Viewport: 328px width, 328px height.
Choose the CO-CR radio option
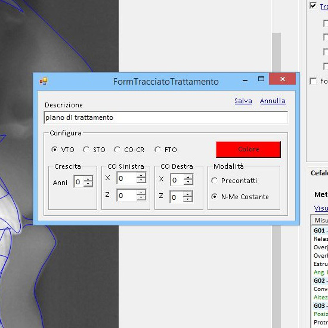[117, 149]
